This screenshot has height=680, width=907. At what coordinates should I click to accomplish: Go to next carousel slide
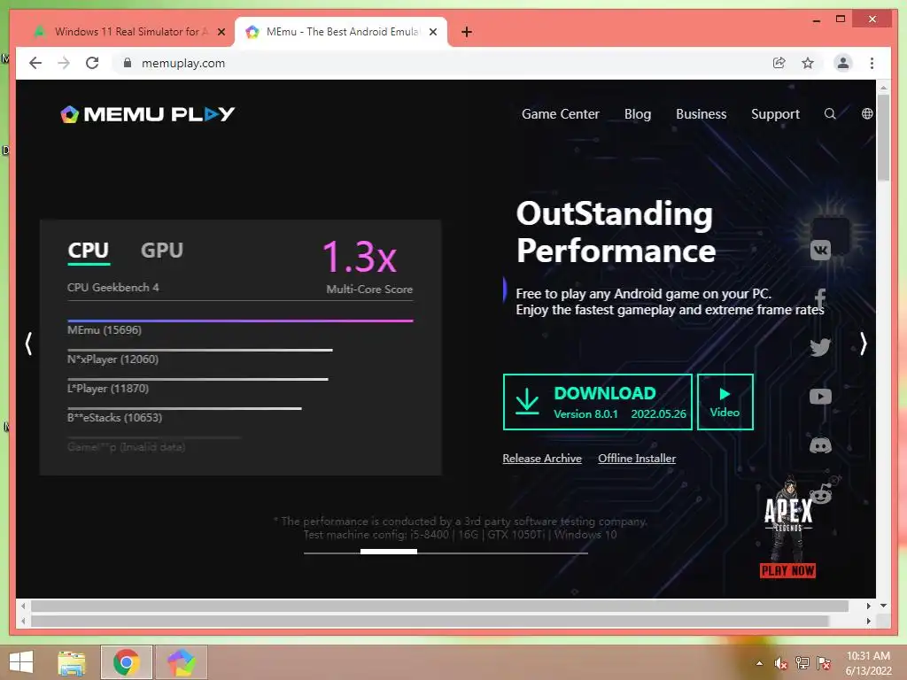pyautogui.click(x=863, y=344)
